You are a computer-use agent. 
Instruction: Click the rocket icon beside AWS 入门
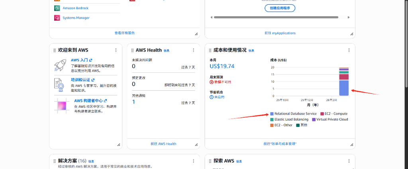coord(61,65)
